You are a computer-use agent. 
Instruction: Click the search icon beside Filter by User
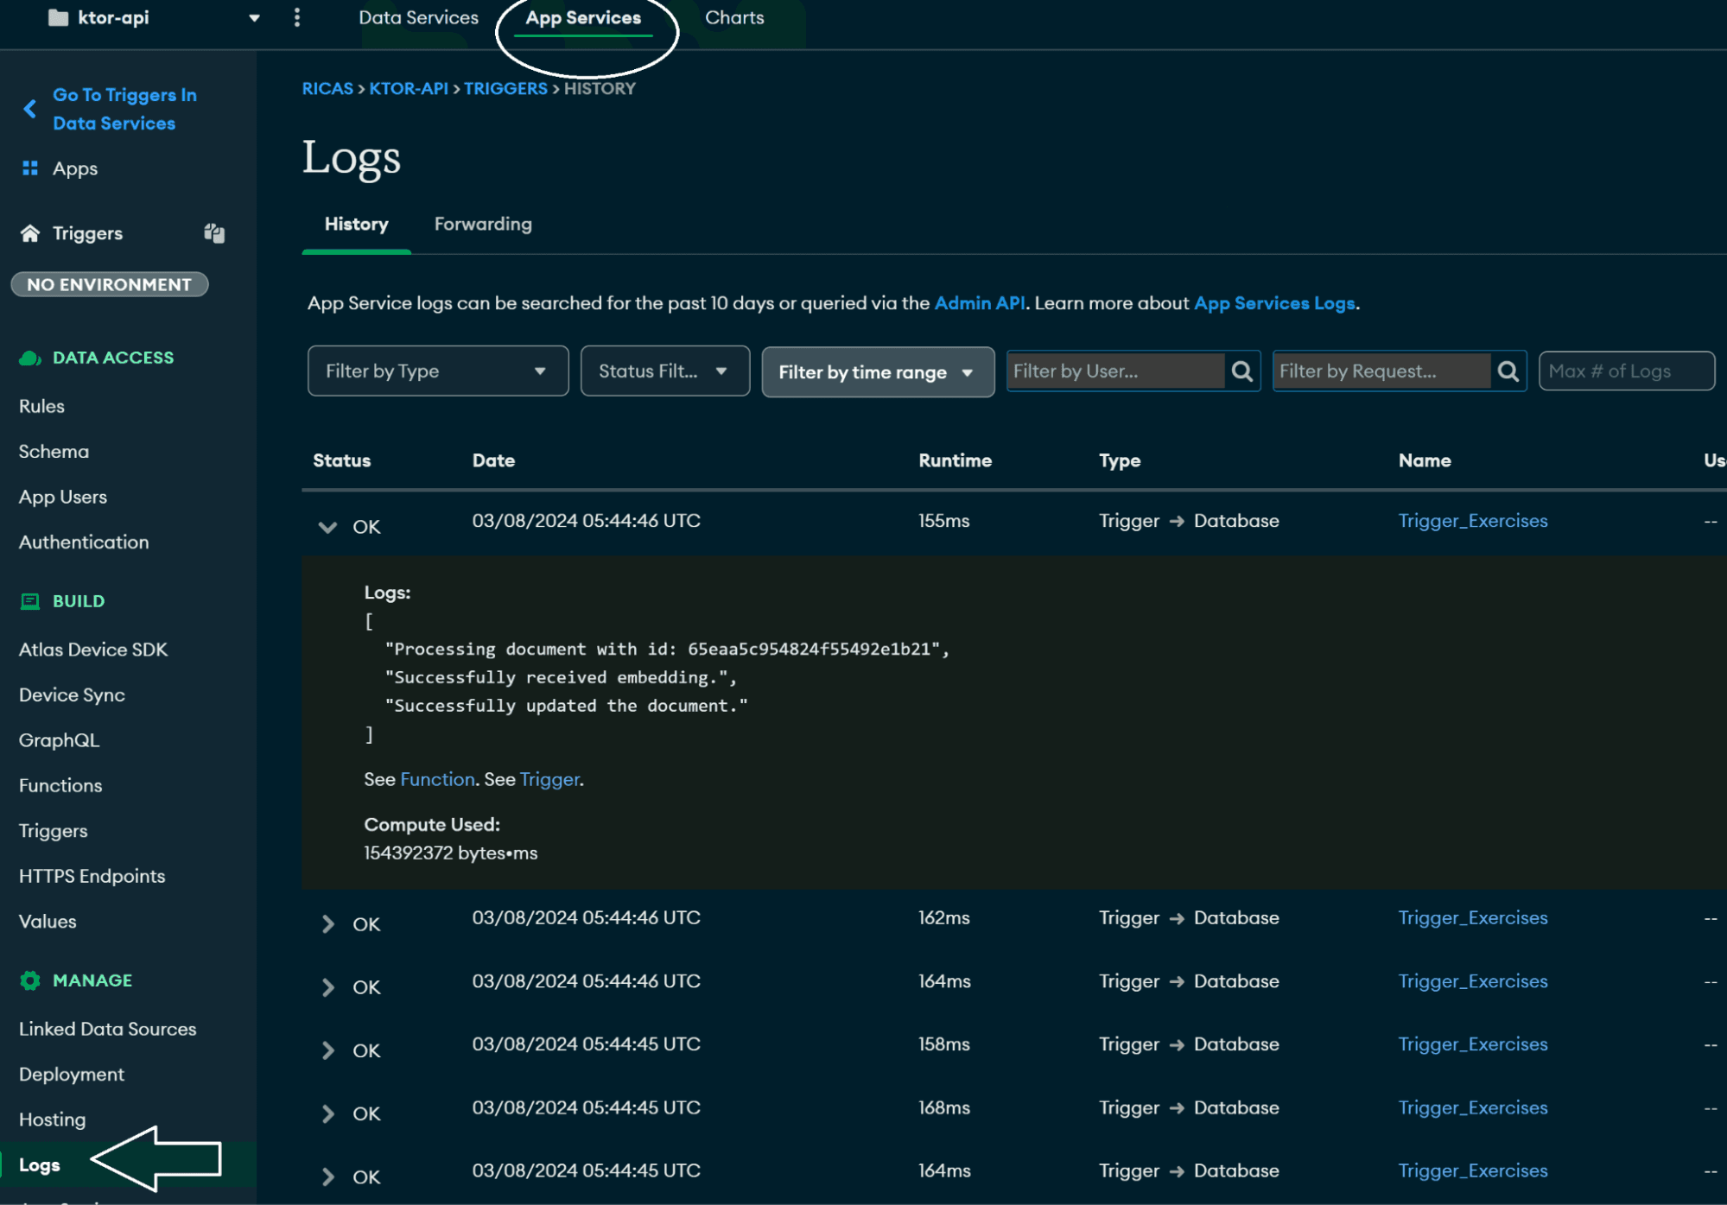(x=1241, y=371)
